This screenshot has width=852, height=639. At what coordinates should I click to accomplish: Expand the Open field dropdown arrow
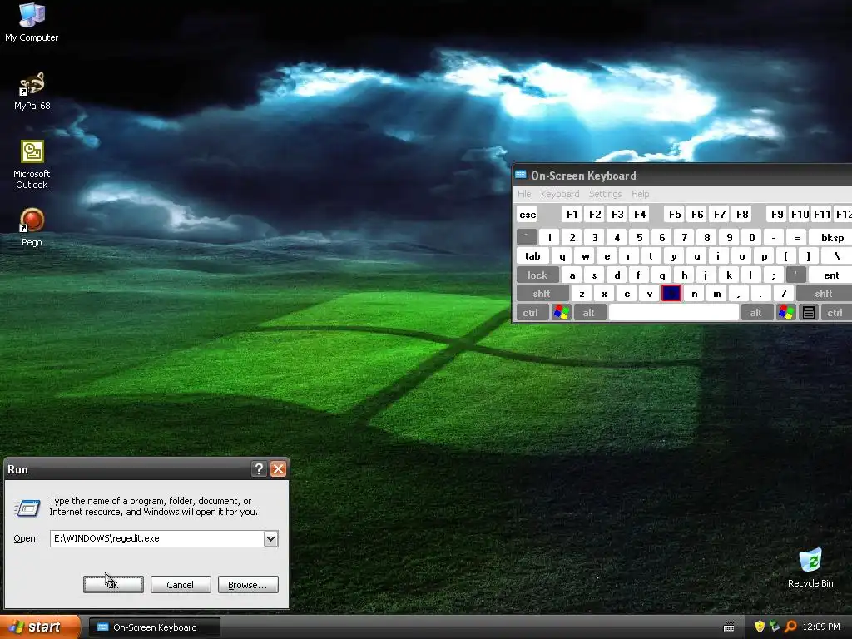coord(270,538)
